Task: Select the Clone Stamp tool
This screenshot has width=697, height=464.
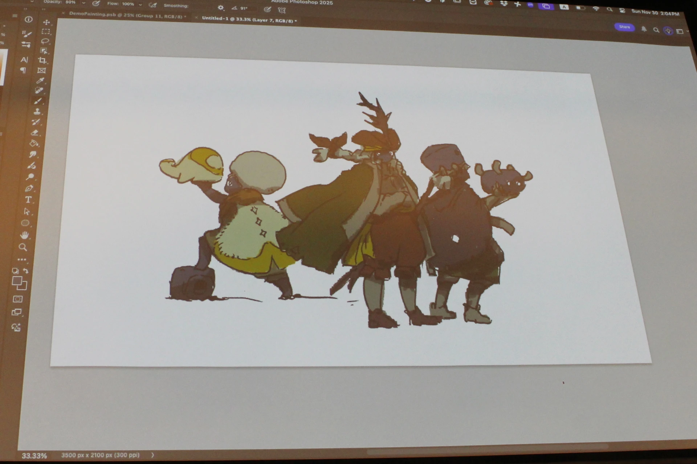Action: [37, 111]
